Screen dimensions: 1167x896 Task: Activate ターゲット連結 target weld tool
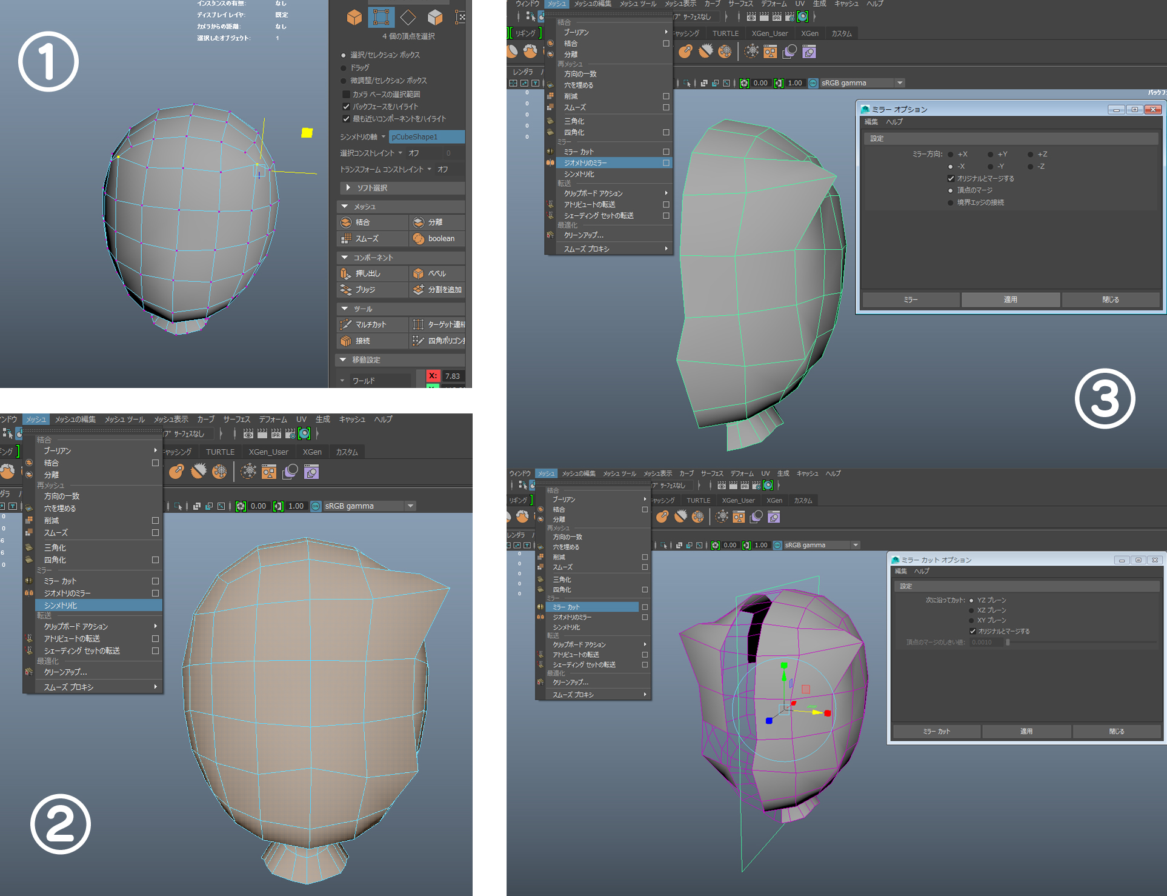[437, 325]
